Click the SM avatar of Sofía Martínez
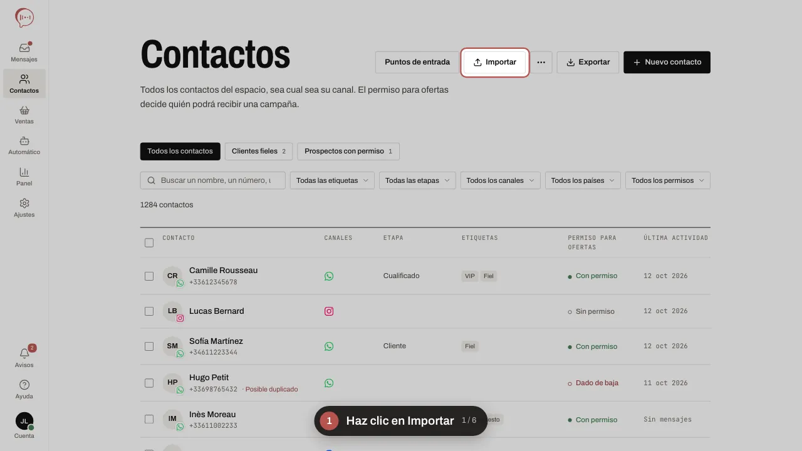Image resolution: width=802 pixels, height=451 pixels. (172, 346)
